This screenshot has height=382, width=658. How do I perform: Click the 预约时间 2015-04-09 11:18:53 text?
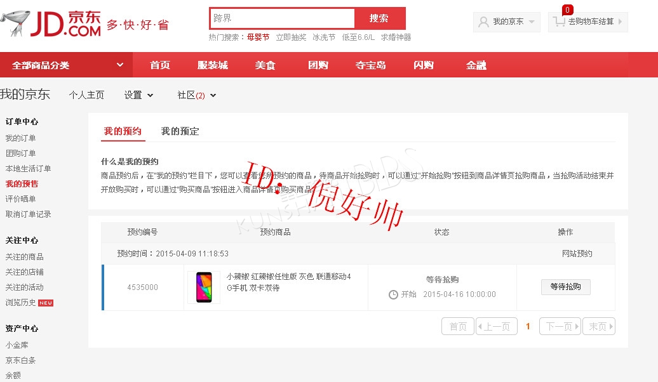pyautogui.click(x=173, y=253)
